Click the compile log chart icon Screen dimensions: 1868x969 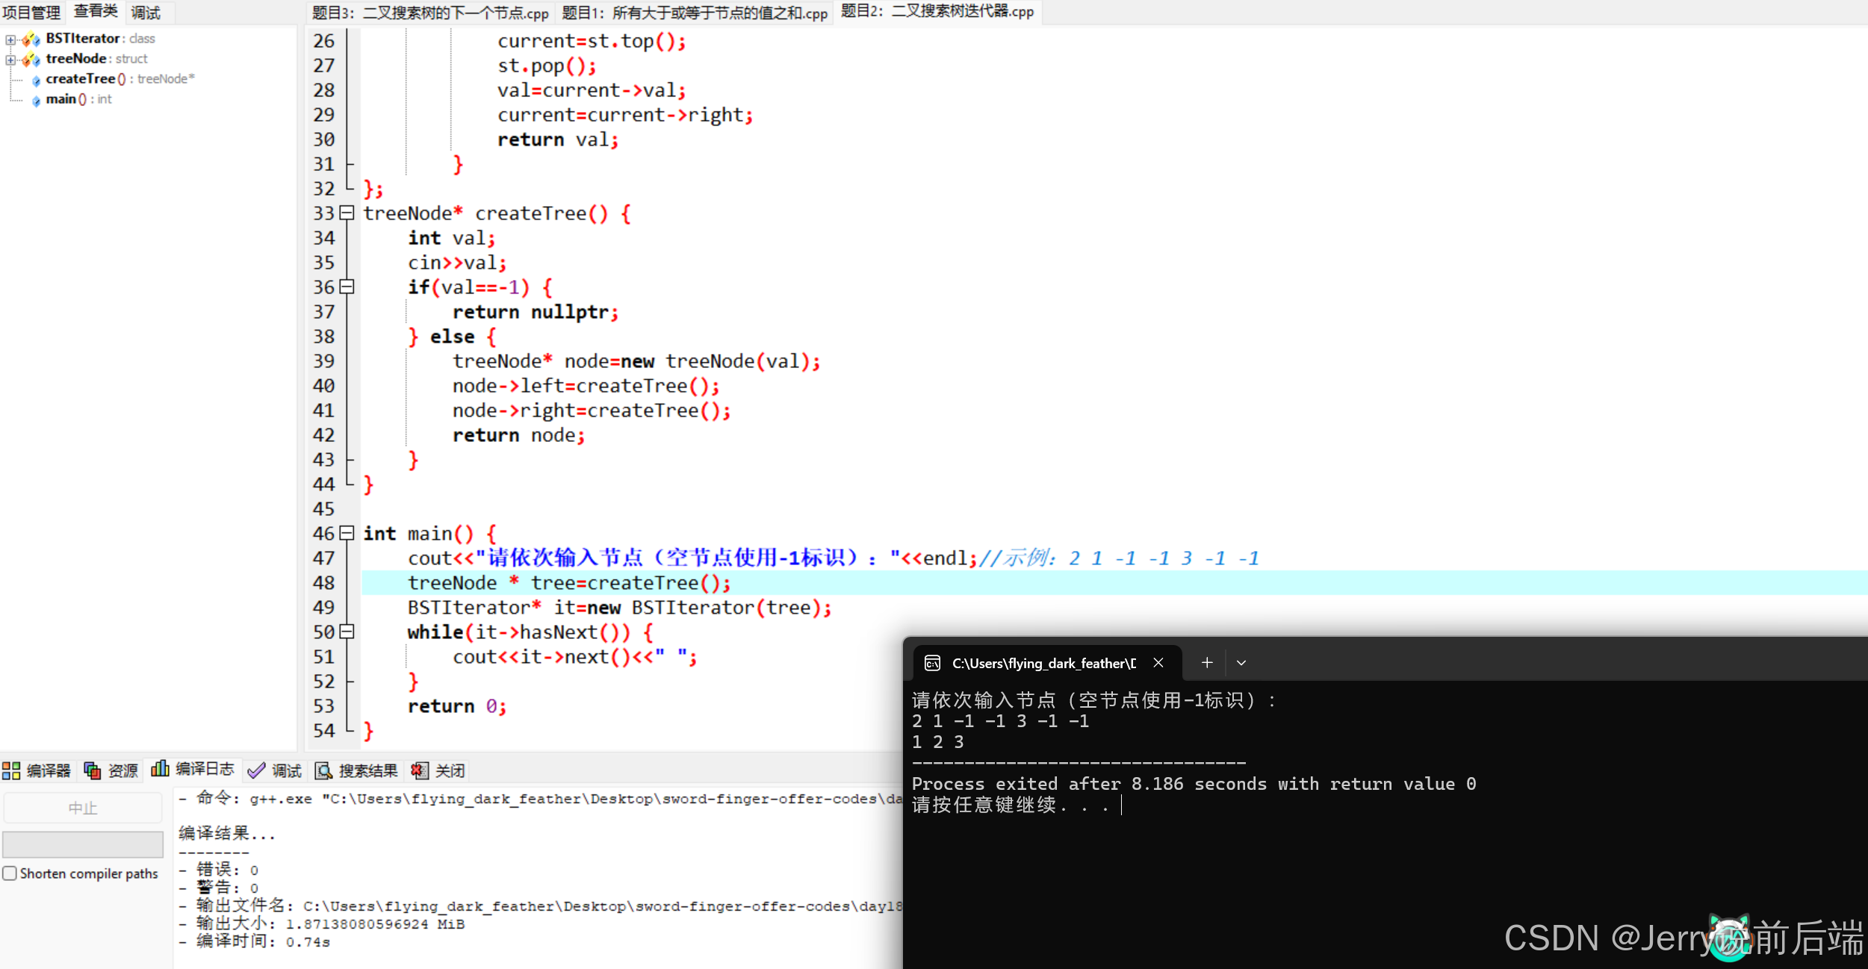click(x=160, y=769)
